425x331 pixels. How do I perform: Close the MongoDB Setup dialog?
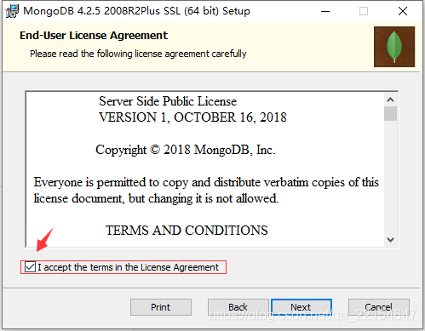click(x=403, y=11)
